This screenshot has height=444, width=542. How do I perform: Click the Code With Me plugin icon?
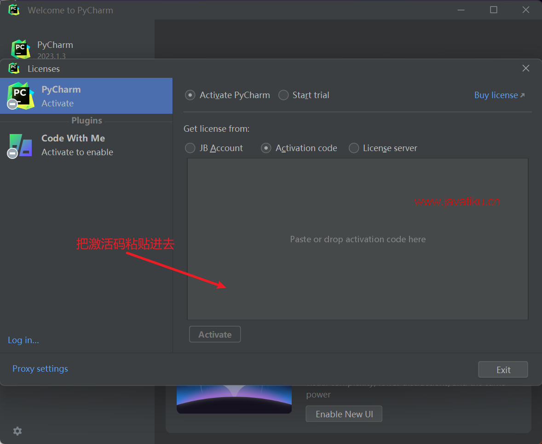[x=20, y=146]
